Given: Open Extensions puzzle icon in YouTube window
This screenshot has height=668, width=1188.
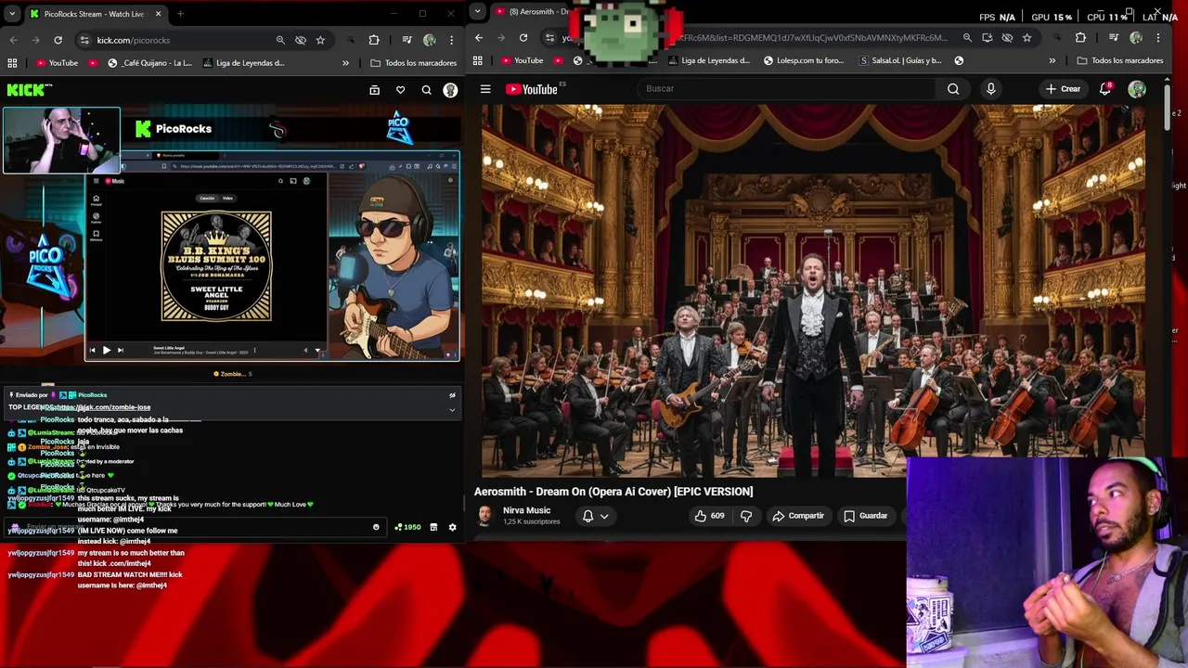Looking at the screenshot, I should [1080, 38].
